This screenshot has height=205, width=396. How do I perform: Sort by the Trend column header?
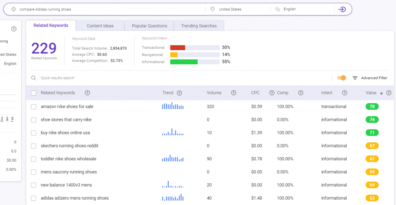click(x=168, y=93)
